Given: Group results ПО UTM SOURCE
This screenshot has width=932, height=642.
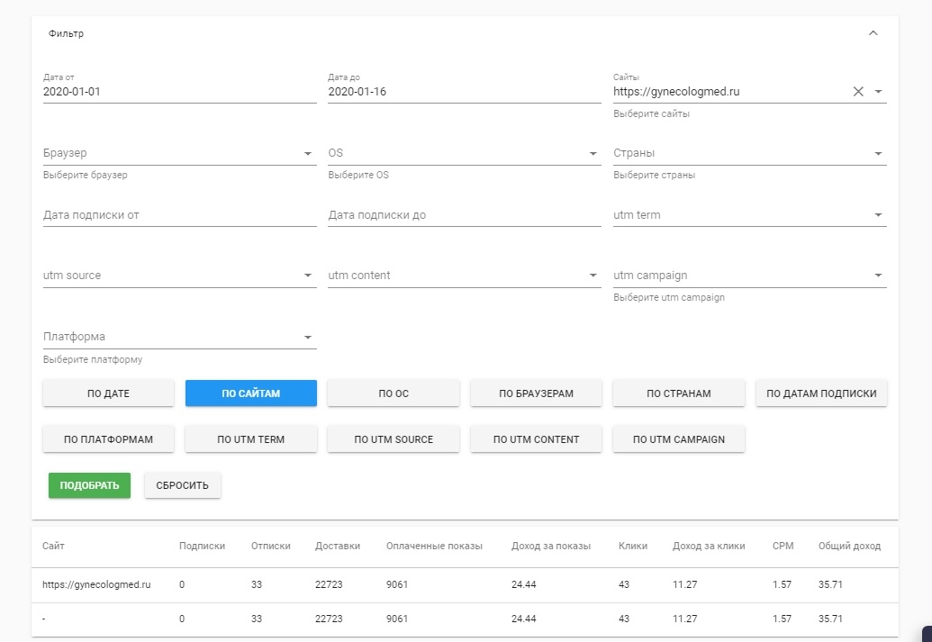Looking at the screenshot, I should (394, 439).
